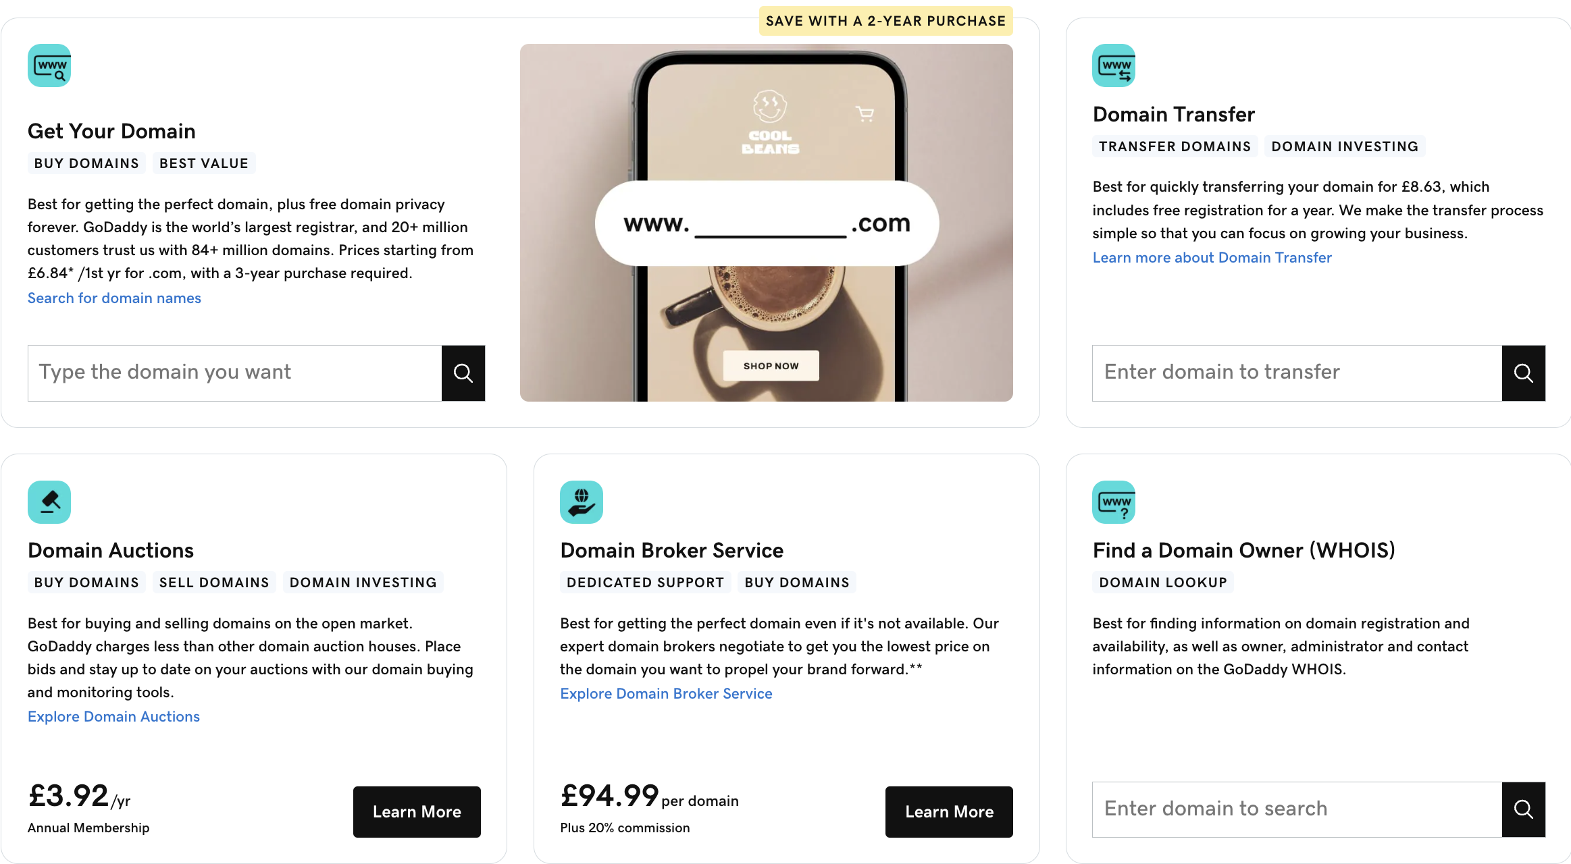This screenshot has width=1571, height=864.
Task: Click the Get Your Domain www search icon
Action: (x=49, y=65)
